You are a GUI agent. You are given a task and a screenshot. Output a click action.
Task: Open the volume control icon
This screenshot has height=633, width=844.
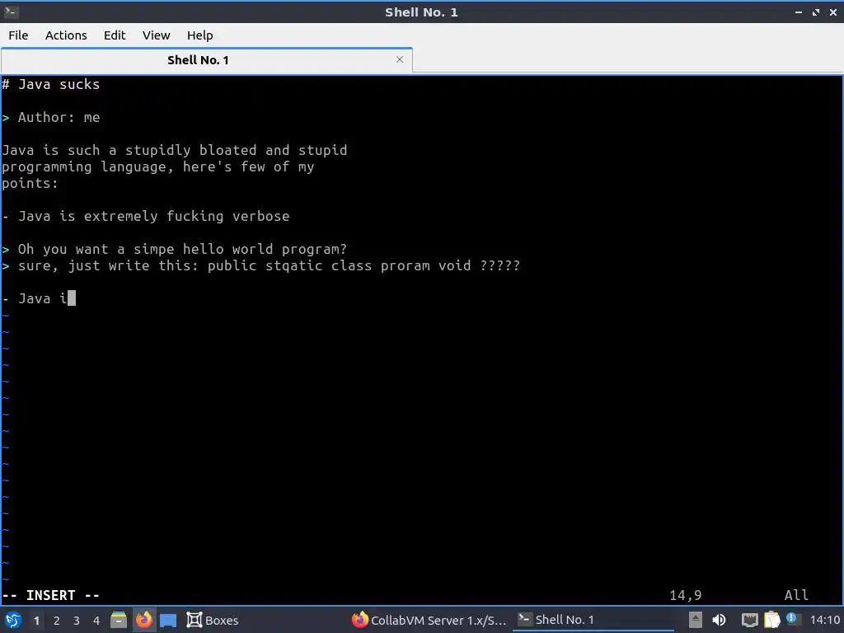(719, 621)
